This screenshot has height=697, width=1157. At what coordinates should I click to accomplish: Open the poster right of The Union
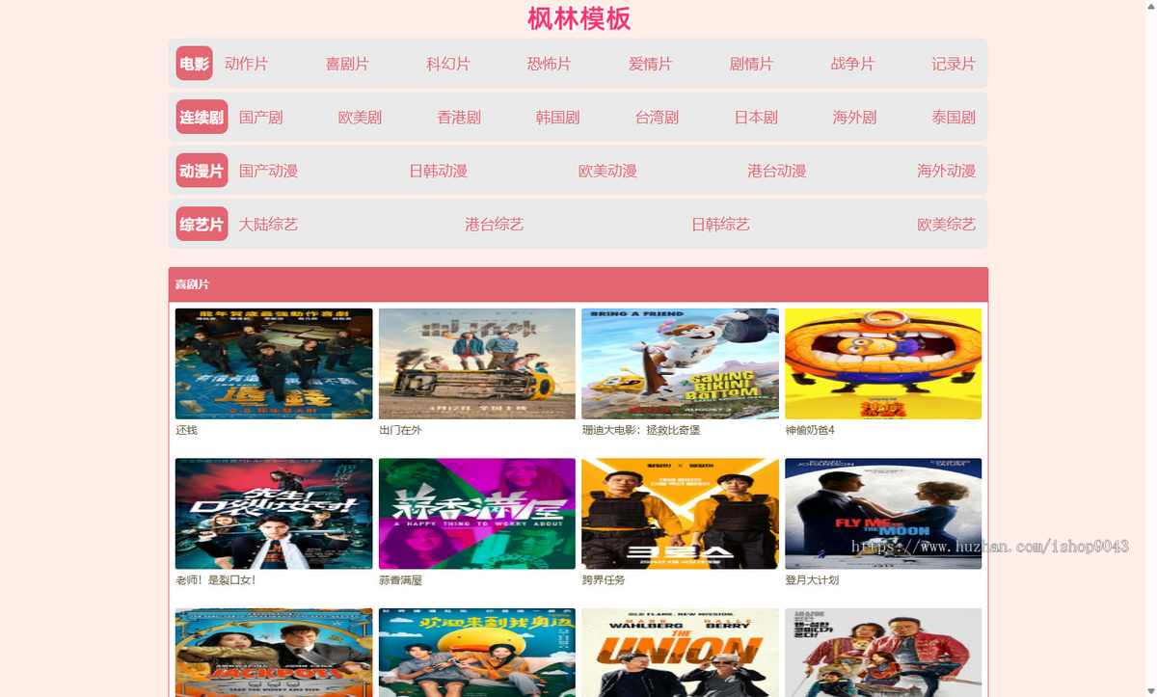click(x=883, y=653)
